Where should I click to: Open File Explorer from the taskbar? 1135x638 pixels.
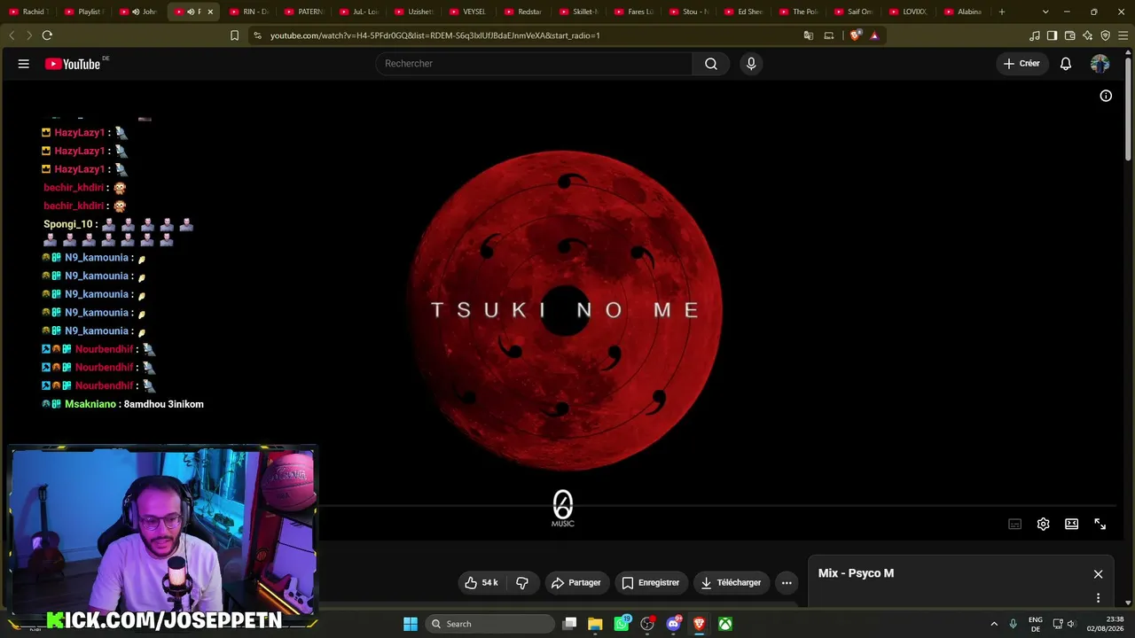pos(595,624)
